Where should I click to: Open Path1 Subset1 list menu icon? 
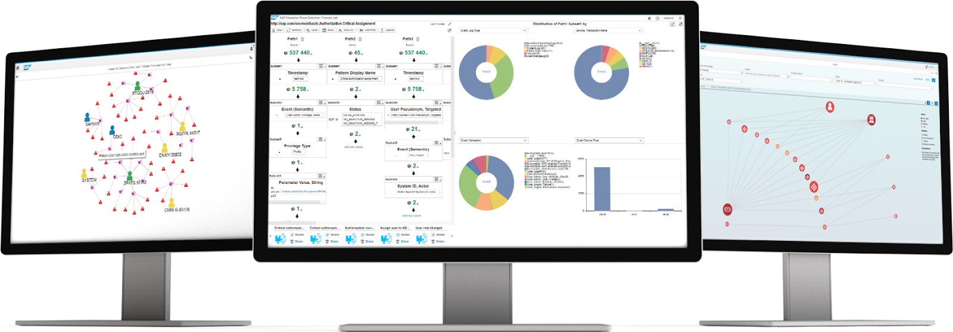click(322, 66)
